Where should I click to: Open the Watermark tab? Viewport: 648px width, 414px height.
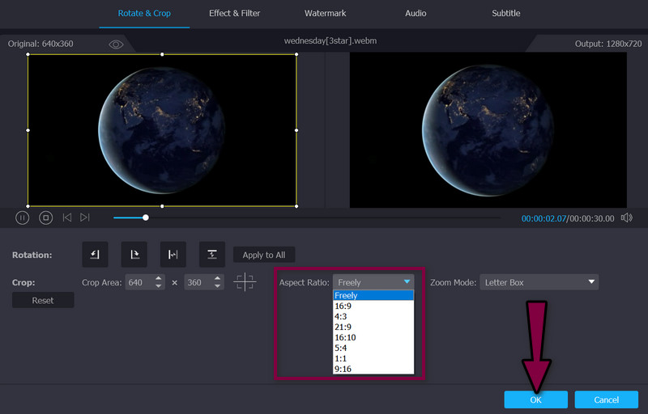[x=325, y=14]
